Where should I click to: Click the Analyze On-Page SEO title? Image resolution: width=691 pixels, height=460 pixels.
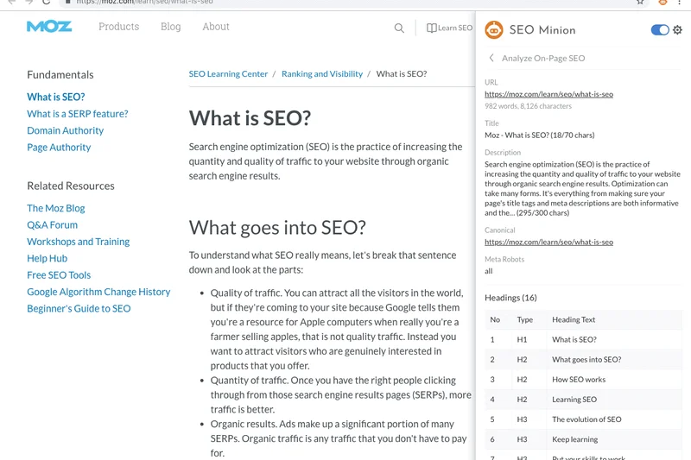543,58
